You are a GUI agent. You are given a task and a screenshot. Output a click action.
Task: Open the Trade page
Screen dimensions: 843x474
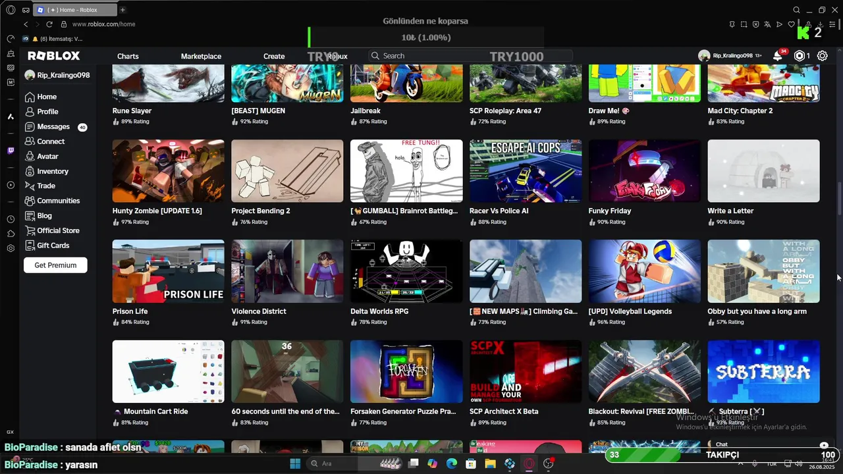(40, 186)
